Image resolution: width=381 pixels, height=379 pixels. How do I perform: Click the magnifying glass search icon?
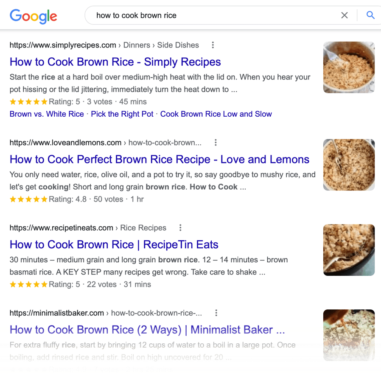click(370, 15)
